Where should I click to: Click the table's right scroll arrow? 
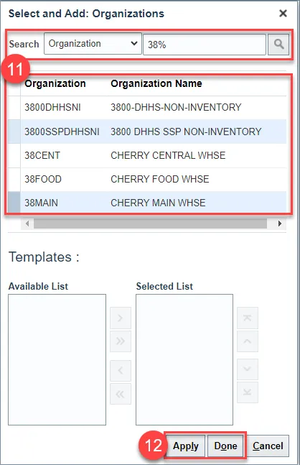click(x=280, y=224)
